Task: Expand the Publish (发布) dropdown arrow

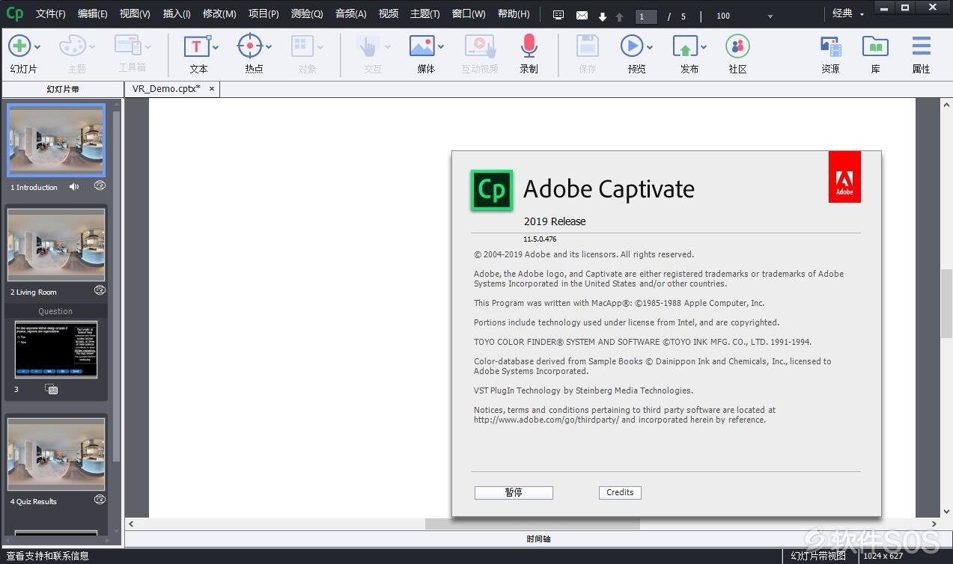Action: [703, 47]
